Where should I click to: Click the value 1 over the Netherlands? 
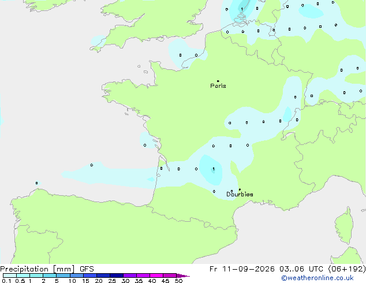[x=242, y=9]
